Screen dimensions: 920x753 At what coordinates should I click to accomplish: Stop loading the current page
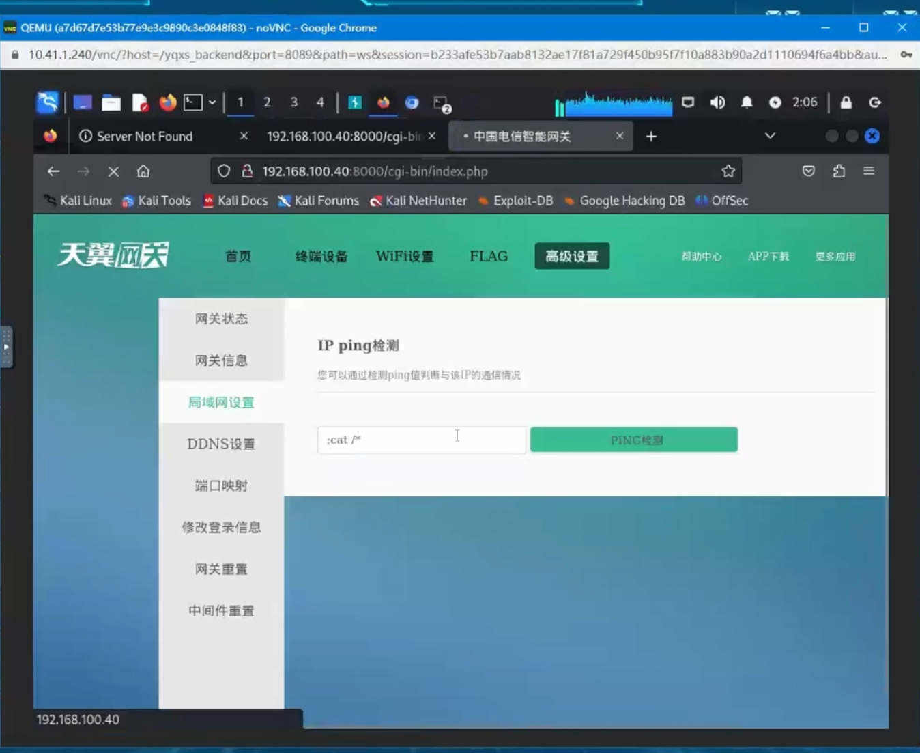(113, 171)
